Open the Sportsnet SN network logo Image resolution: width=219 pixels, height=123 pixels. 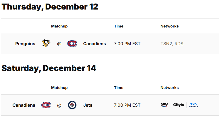tap(164, 105)
